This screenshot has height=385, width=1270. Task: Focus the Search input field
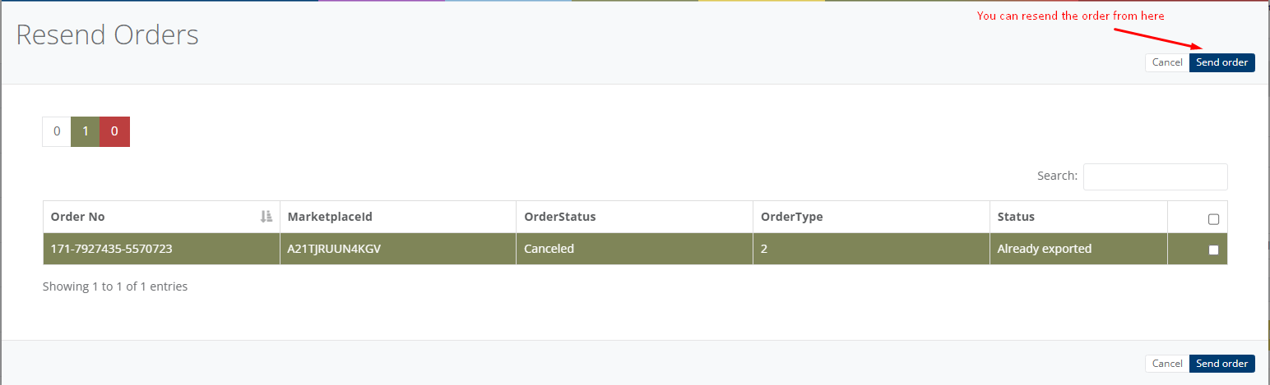(1155, 176)
